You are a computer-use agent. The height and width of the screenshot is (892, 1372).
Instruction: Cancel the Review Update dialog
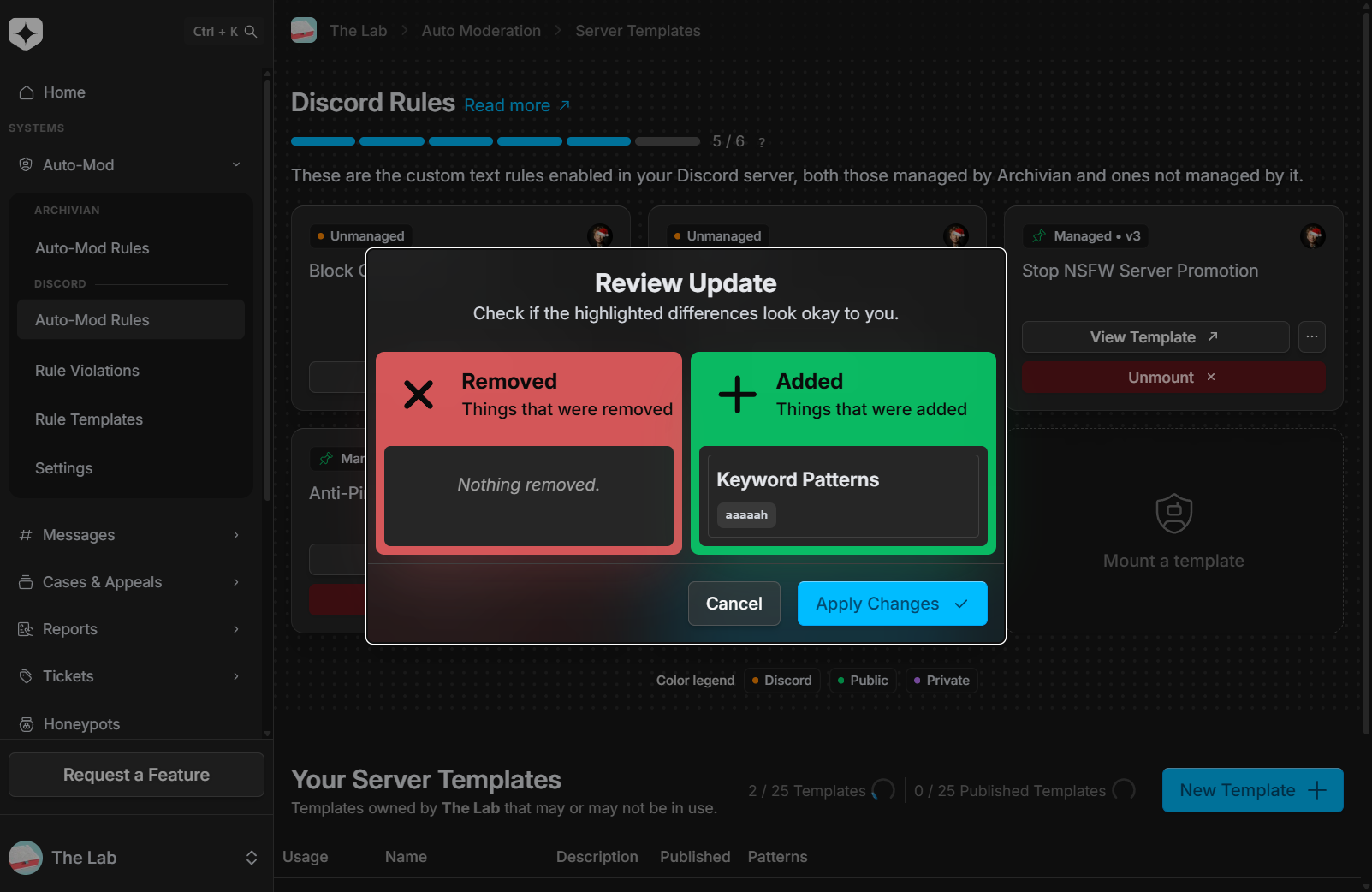[x=734, y=604]
